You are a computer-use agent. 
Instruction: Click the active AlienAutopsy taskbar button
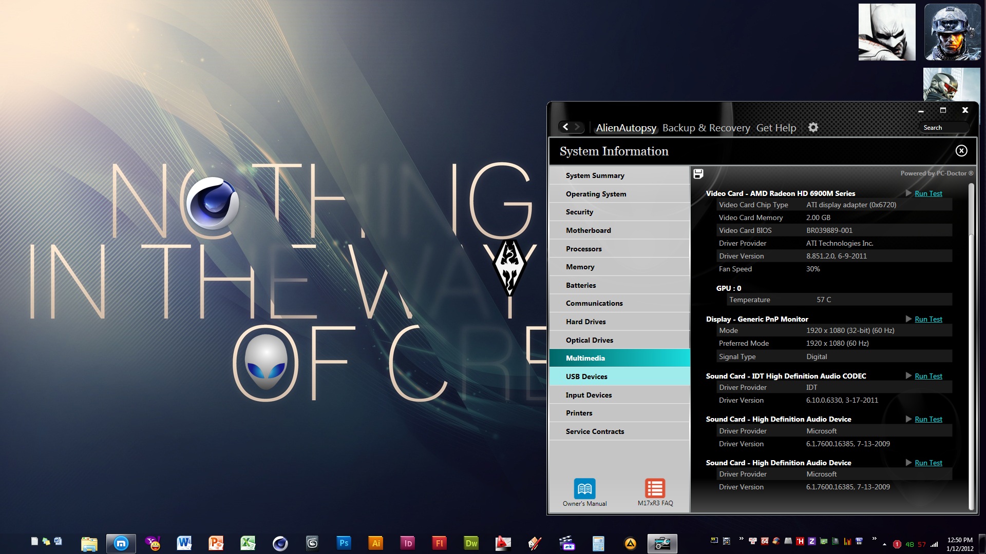click(x=662, y=543)
